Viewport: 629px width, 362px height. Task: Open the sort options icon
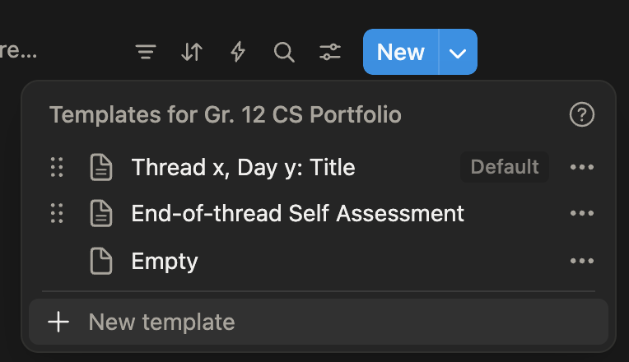192,53
